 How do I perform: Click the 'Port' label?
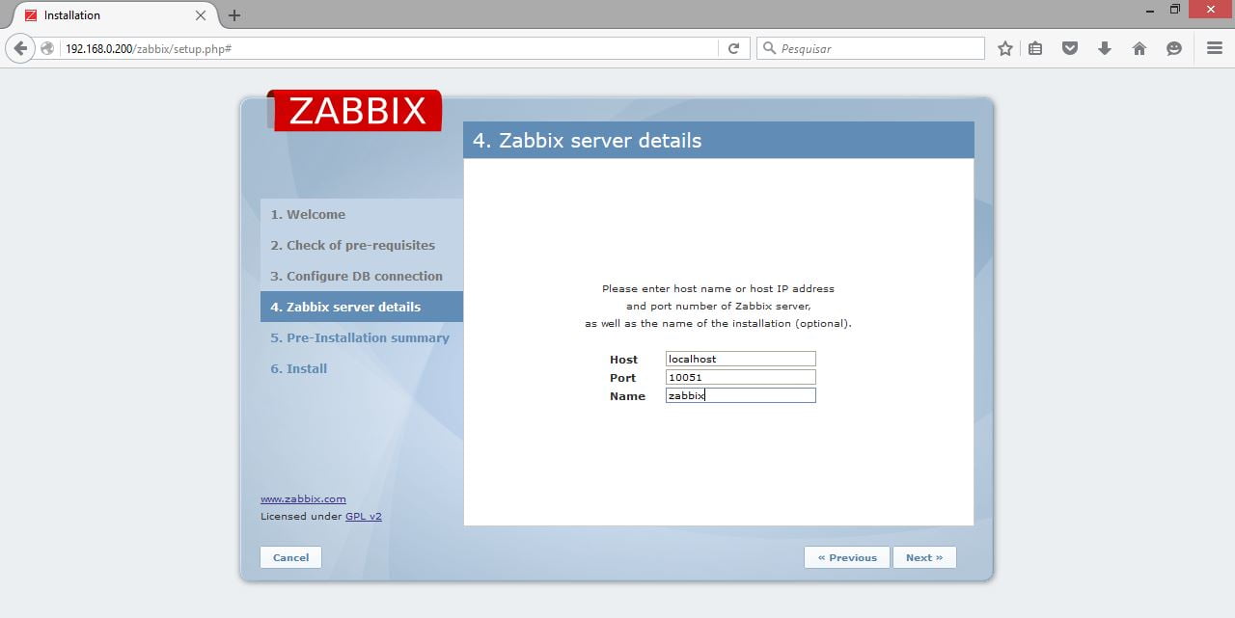622,378
